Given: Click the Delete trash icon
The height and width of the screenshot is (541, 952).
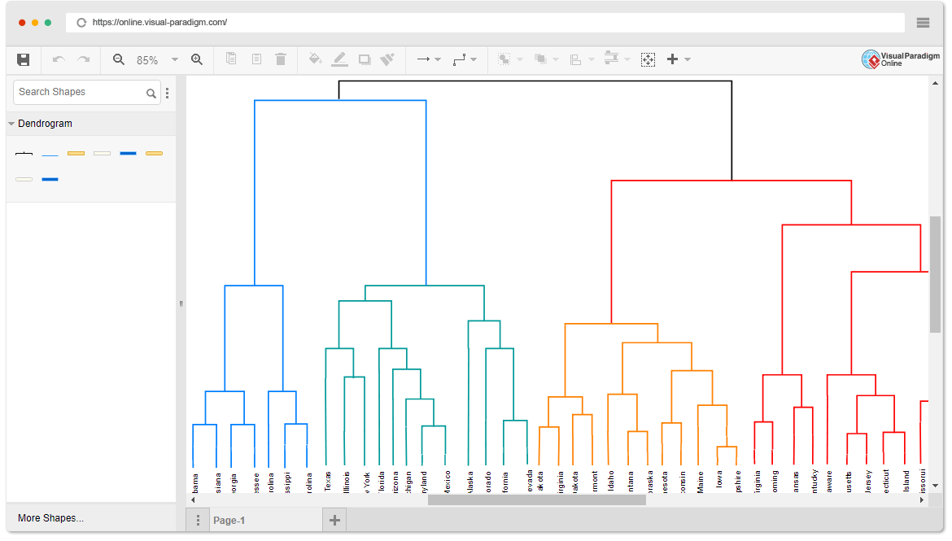Looking at the screenshot, I should click(x=281, y=59).
